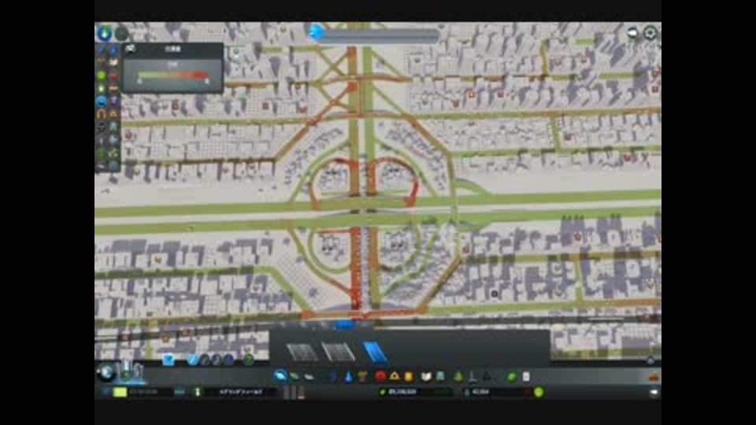
Task: Open the Policies document icon
Action: coord(526,376)
